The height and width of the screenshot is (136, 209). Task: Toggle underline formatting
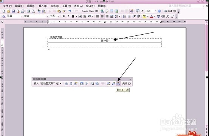tap(73, 16)
